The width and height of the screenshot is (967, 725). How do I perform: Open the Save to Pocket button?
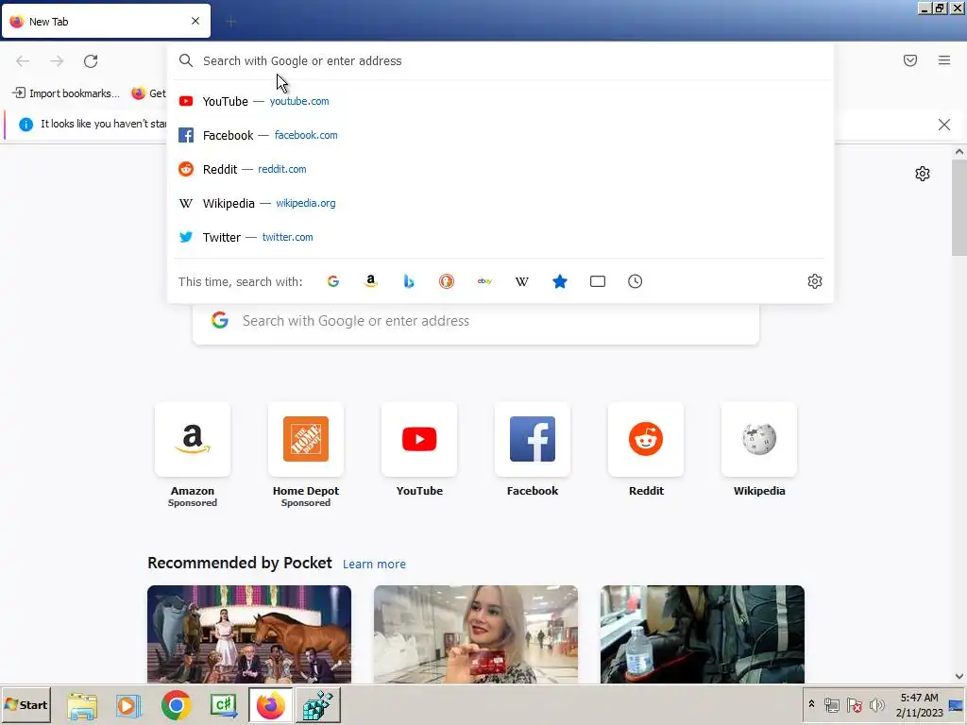(x=910, y=60)
